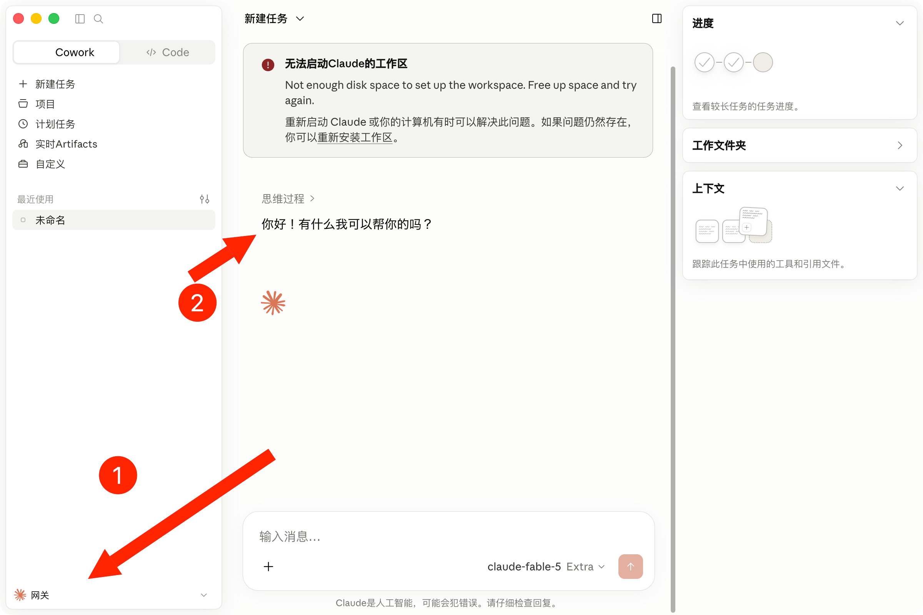Click the 输入消息 text field
The image size is (923, 615).
448,536
